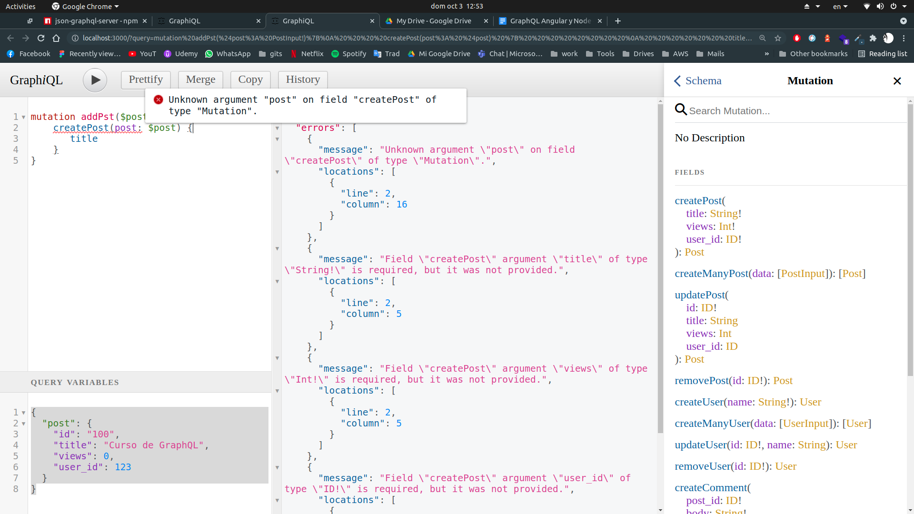
Task: Click the search magnifier icon in docs panel
Action: (681, 110)
